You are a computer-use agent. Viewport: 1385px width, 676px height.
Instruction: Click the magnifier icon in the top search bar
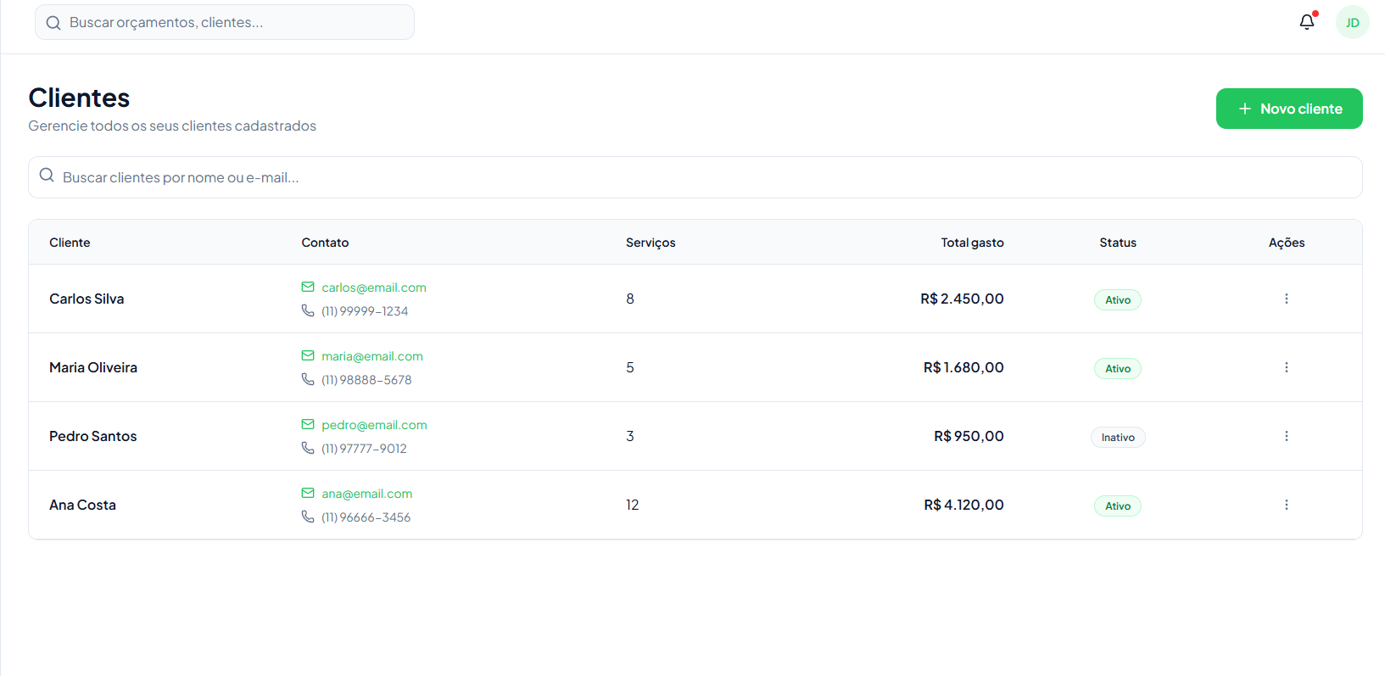click(53, 23)
